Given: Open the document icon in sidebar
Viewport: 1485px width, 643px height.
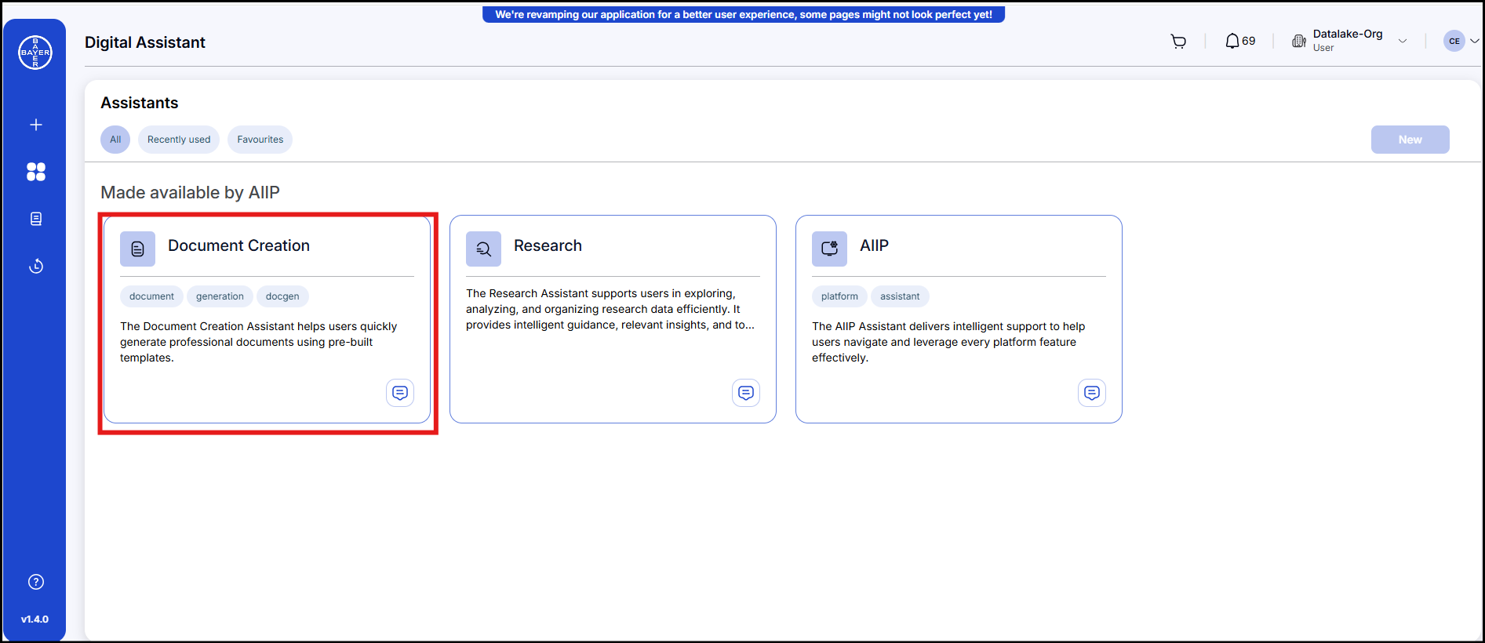Looking at the screenshot, I should [x=36, y=219].
